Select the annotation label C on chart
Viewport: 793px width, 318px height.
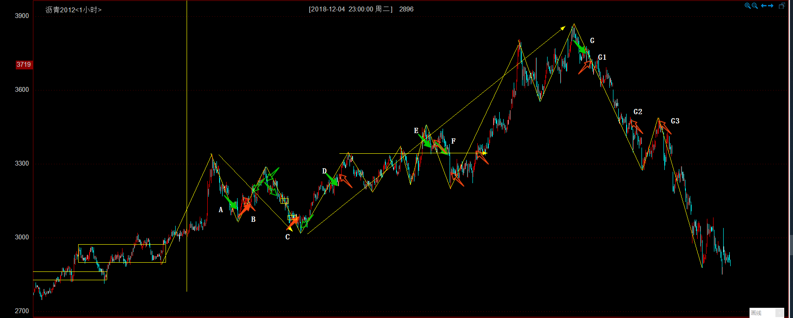pyautogui.click(x=288, y=237)
